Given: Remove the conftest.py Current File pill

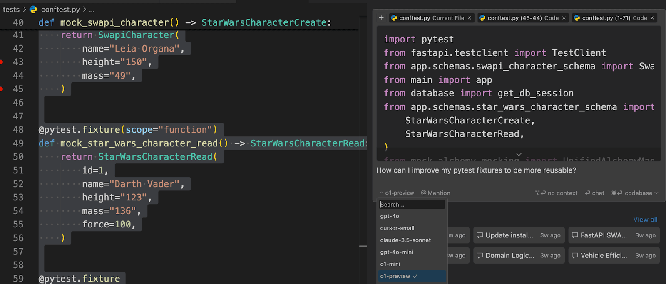Looking at the screenshot, I should click(x=470, y=18).
